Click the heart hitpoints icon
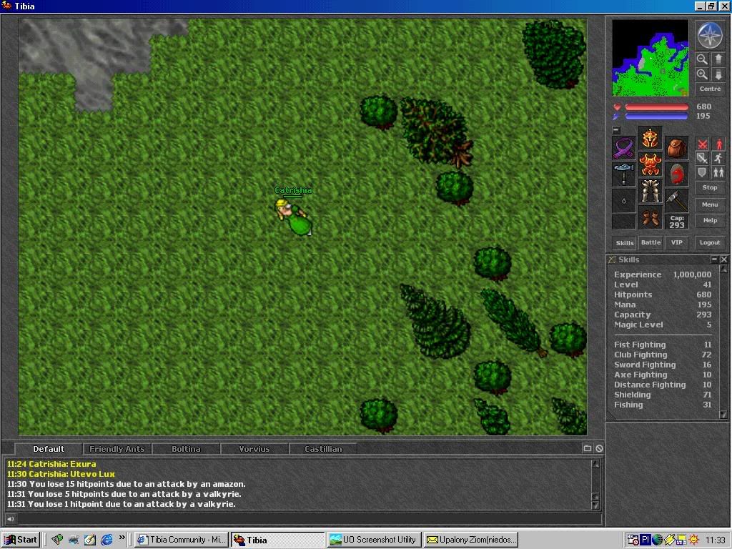 (617, 107)
